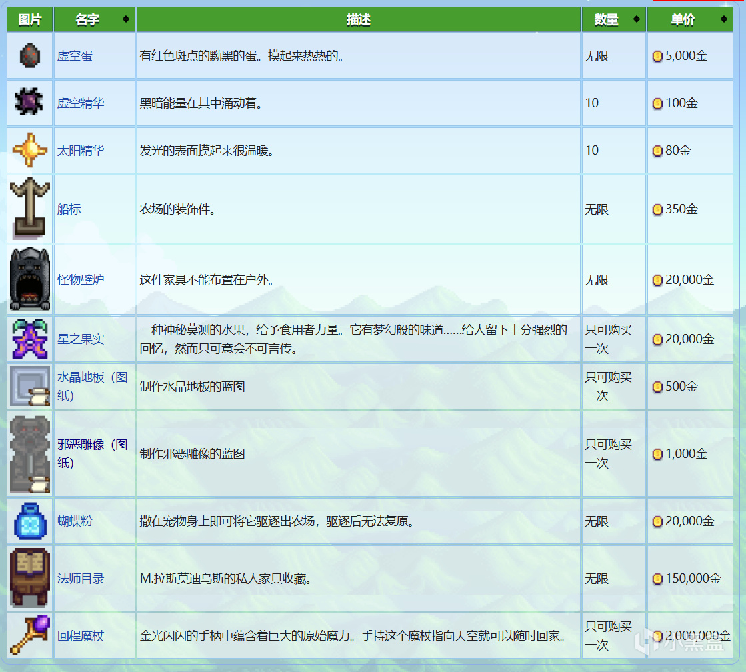Image resolution: width=746 pixels, height=672 pixels.
Task: Click gold coin icon beside 150,000金
Action: click(657, 579)
